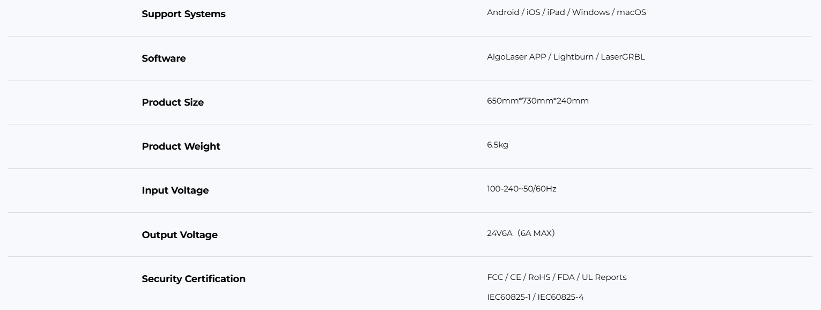This screenshot has height=310, width=821.
Task: Click the LaserGRBL software text
Action: coord(623,57)
